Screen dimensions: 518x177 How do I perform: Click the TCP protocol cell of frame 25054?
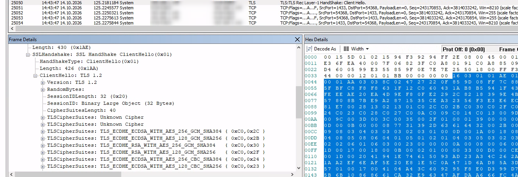252,23
